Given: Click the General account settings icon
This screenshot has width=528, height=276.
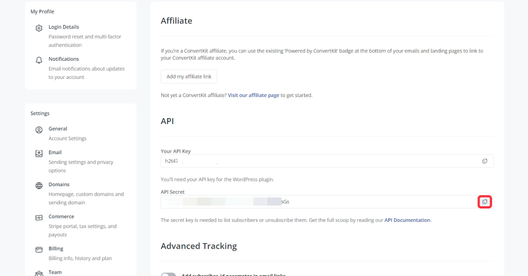Looking at the screenshot, I should pyautogui.click(x=39, y=130).
